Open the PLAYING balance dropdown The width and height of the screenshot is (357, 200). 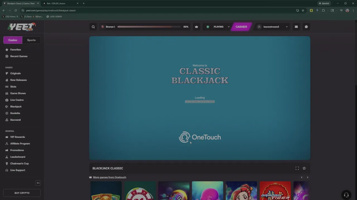coord(218,27)
